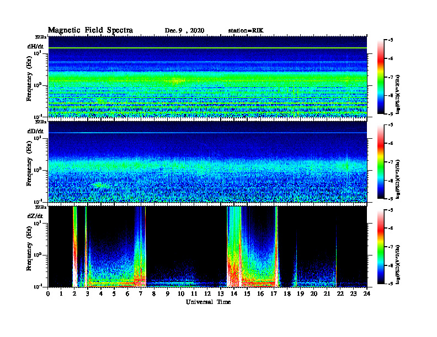Click the red-white burst near 14 UT in dZ/dt
The image size is (437, 337).
click(233, 247)
